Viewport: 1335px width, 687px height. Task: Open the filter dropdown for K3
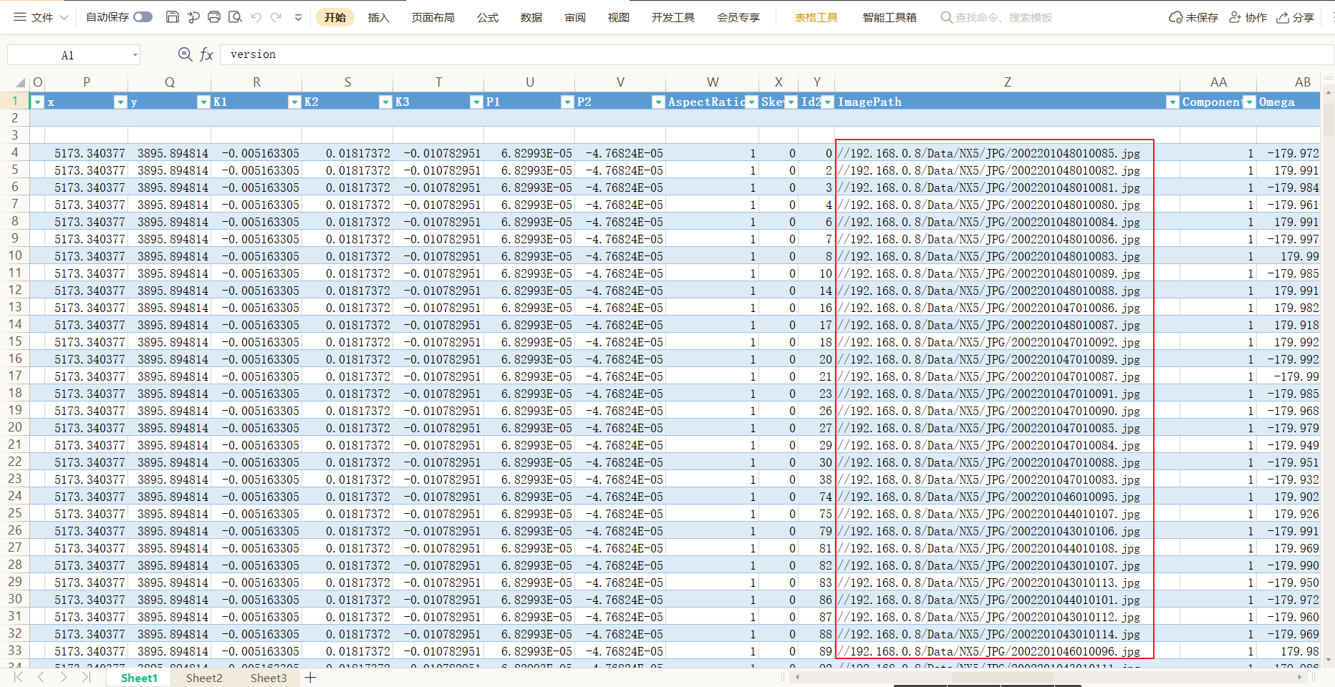(x=476, y=102)
